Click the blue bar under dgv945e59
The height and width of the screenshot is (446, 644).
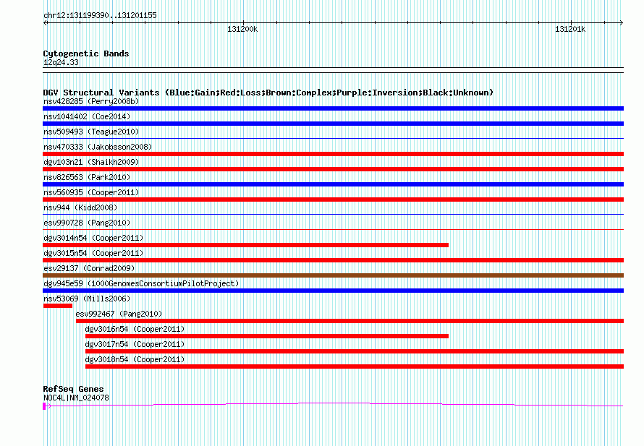(333, 291)
